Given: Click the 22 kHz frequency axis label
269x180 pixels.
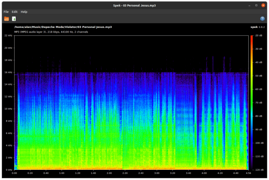Looking at the screenshot, I should coord(8,35).
